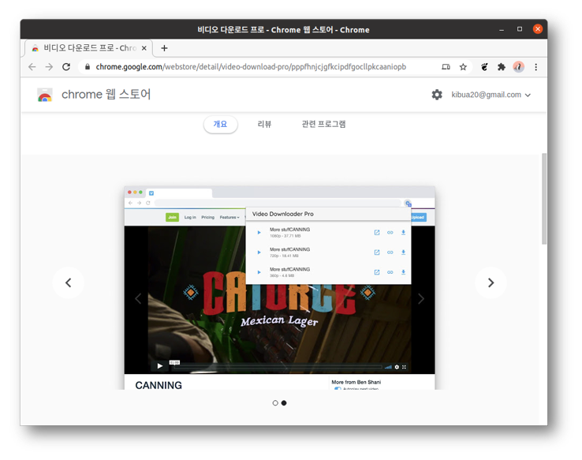Open the web store settings gear

tap(437, 95)
